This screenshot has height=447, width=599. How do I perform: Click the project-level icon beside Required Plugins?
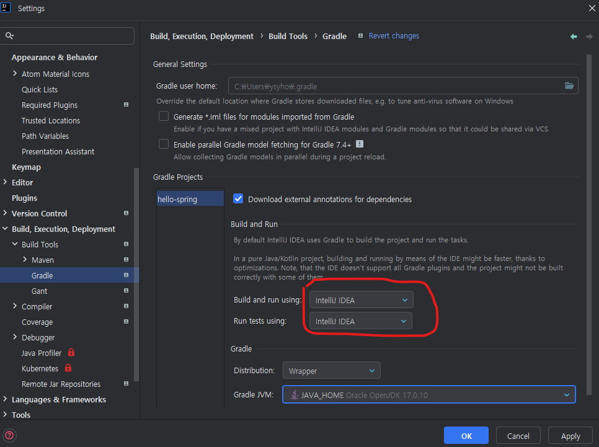[126, 105]
